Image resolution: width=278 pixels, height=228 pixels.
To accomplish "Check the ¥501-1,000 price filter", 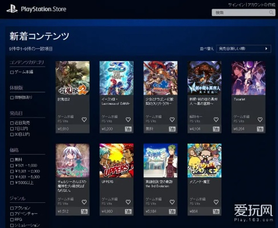I will (x=12, y=165).
